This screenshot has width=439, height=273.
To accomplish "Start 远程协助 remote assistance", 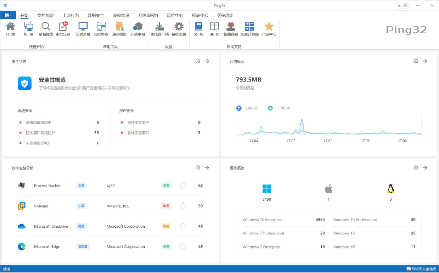I will [x=101, y=28].
